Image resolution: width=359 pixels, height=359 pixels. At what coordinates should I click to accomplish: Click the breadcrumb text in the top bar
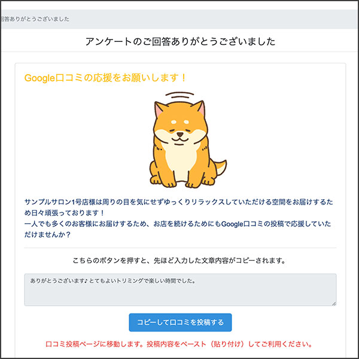click(35, 19)
